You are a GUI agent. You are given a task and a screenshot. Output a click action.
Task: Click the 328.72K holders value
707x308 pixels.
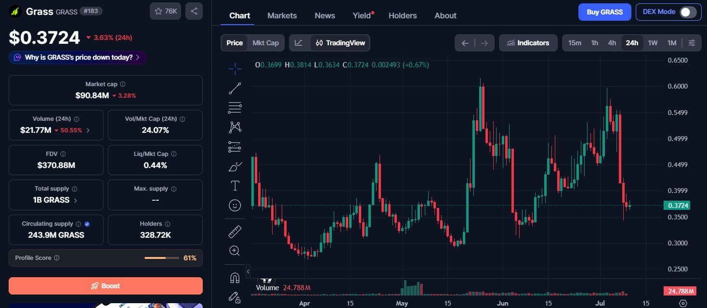tap(155, 235)
